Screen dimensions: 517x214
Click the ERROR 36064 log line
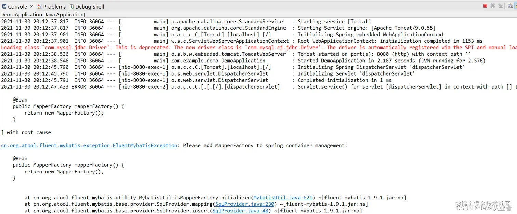pyautogui.click(x=258, y=87)
